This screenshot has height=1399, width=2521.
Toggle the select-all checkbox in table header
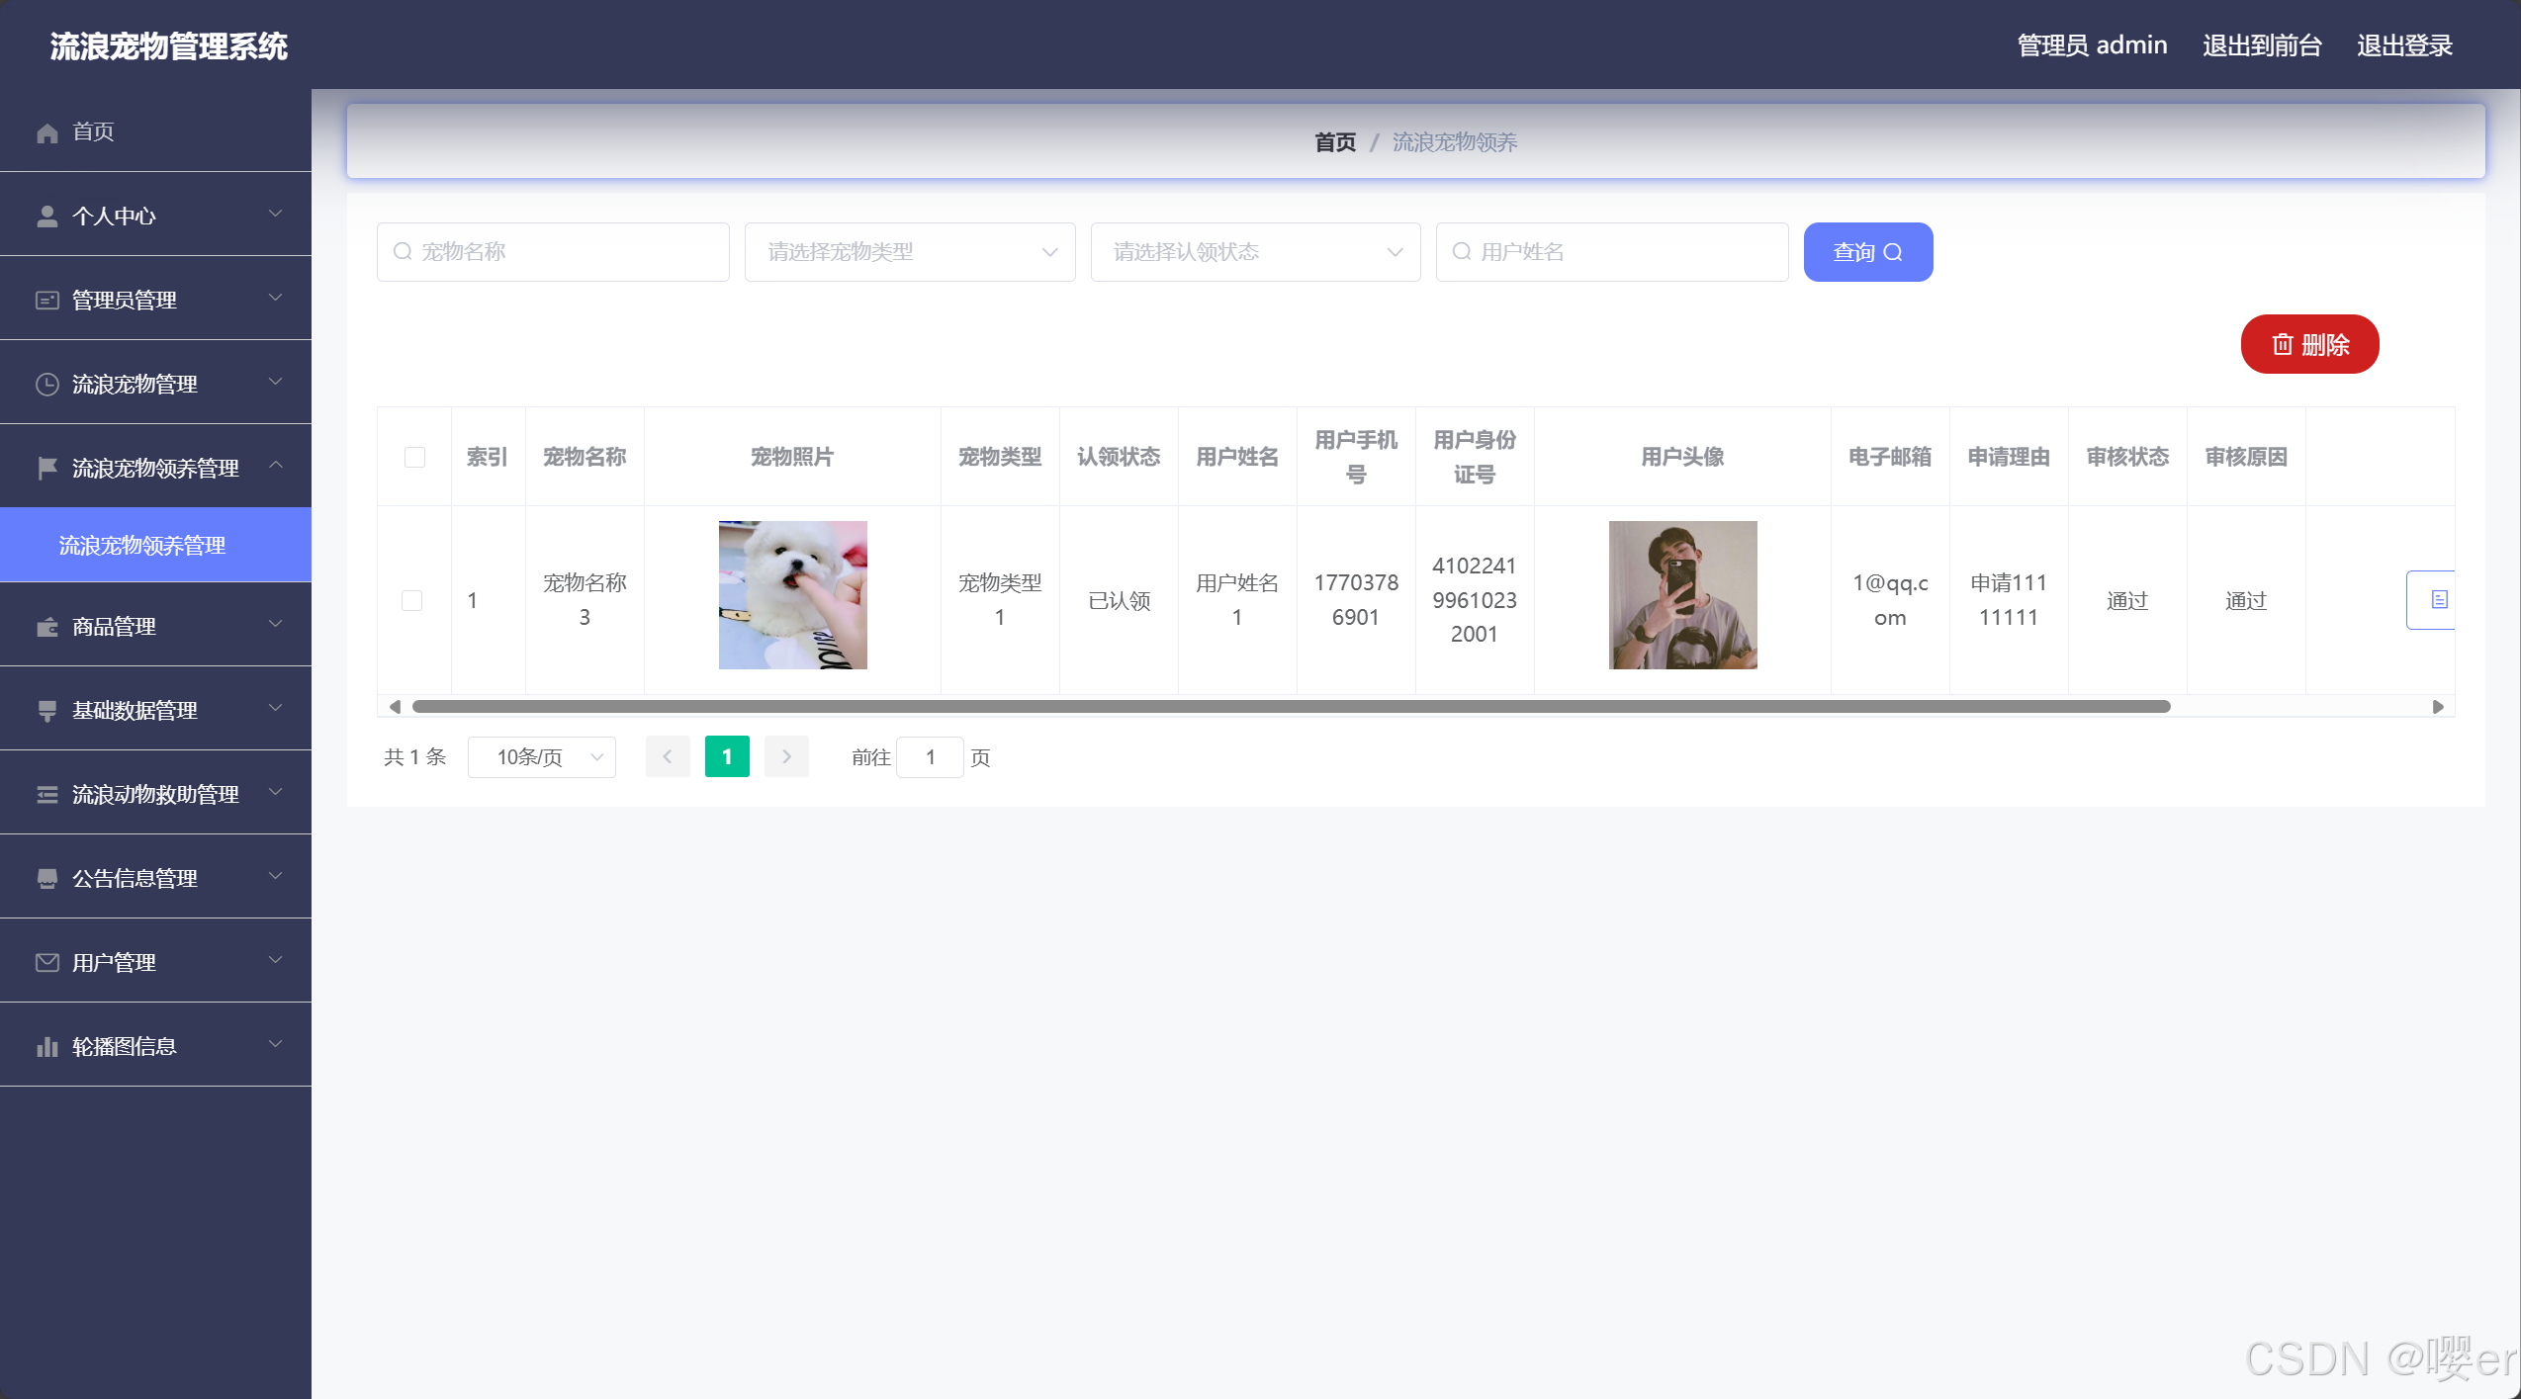[413, 456]
